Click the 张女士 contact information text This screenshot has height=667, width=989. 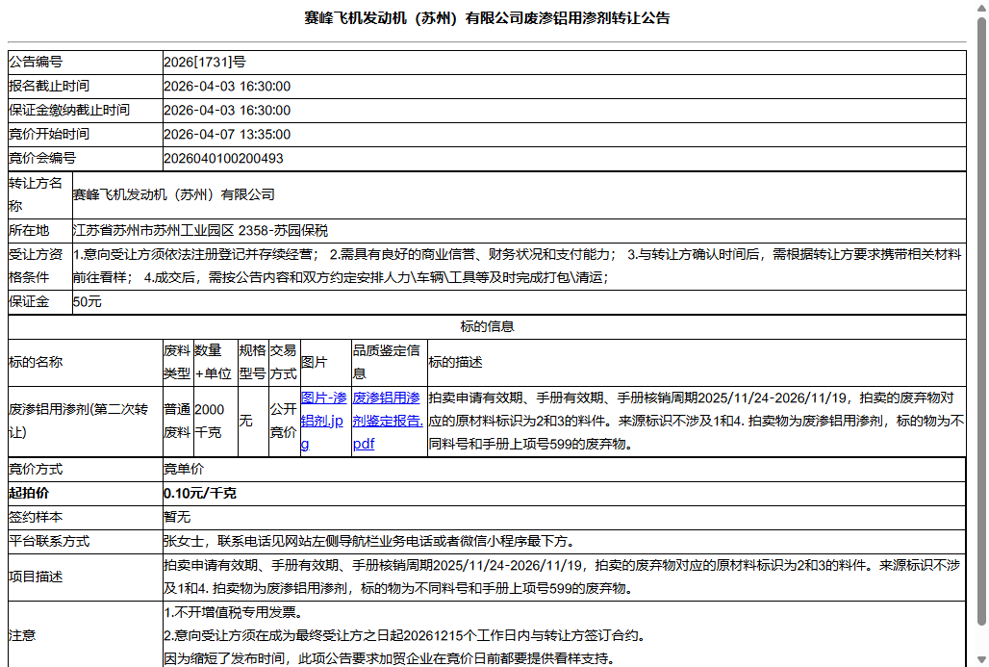[x=369, y=541]
